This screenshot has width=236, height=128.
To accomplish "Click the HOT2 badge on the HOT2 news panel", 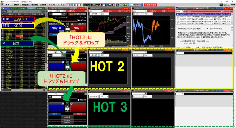I will pyautogui.click(x=227, y=50).
